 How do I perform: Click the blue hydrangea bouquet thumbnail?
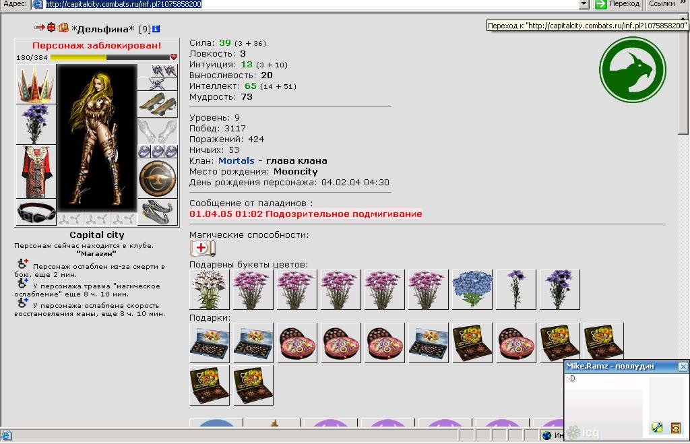pos(472,290)
